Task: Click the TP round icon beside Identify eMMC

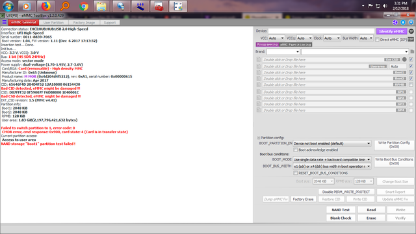Action: click(x=411, y=31)
